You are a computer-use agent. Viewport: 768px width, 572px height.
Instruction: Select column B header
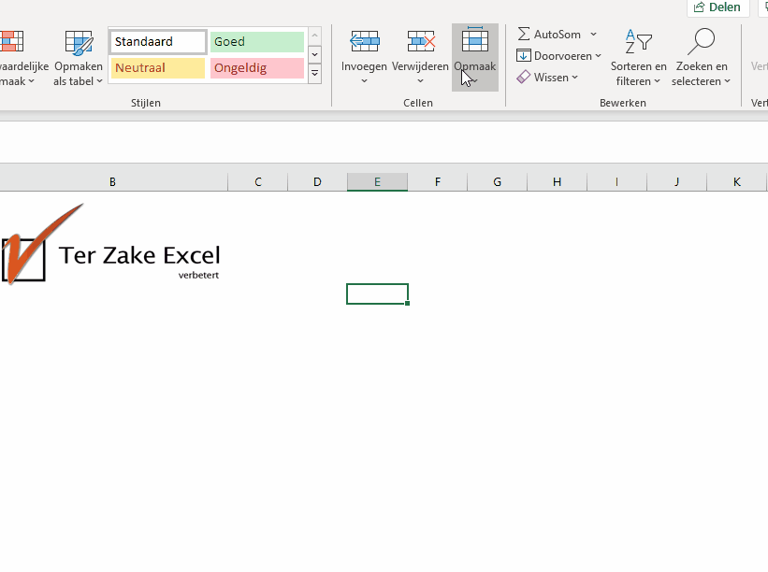(x=113, y=182)
